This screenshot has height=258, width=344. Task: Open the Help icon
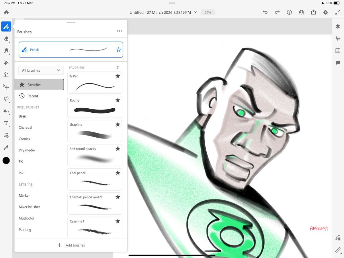point(289,12)
